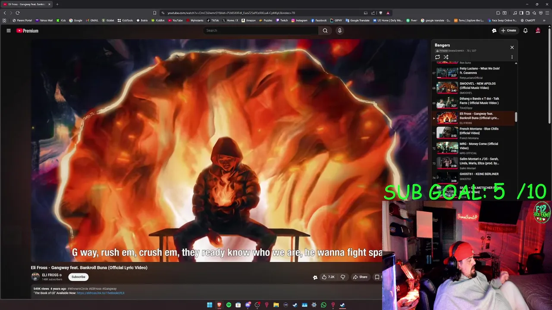Open browser extensions puzzle icon
Screen dimensions: 552x310
click(x=498, y=13)
